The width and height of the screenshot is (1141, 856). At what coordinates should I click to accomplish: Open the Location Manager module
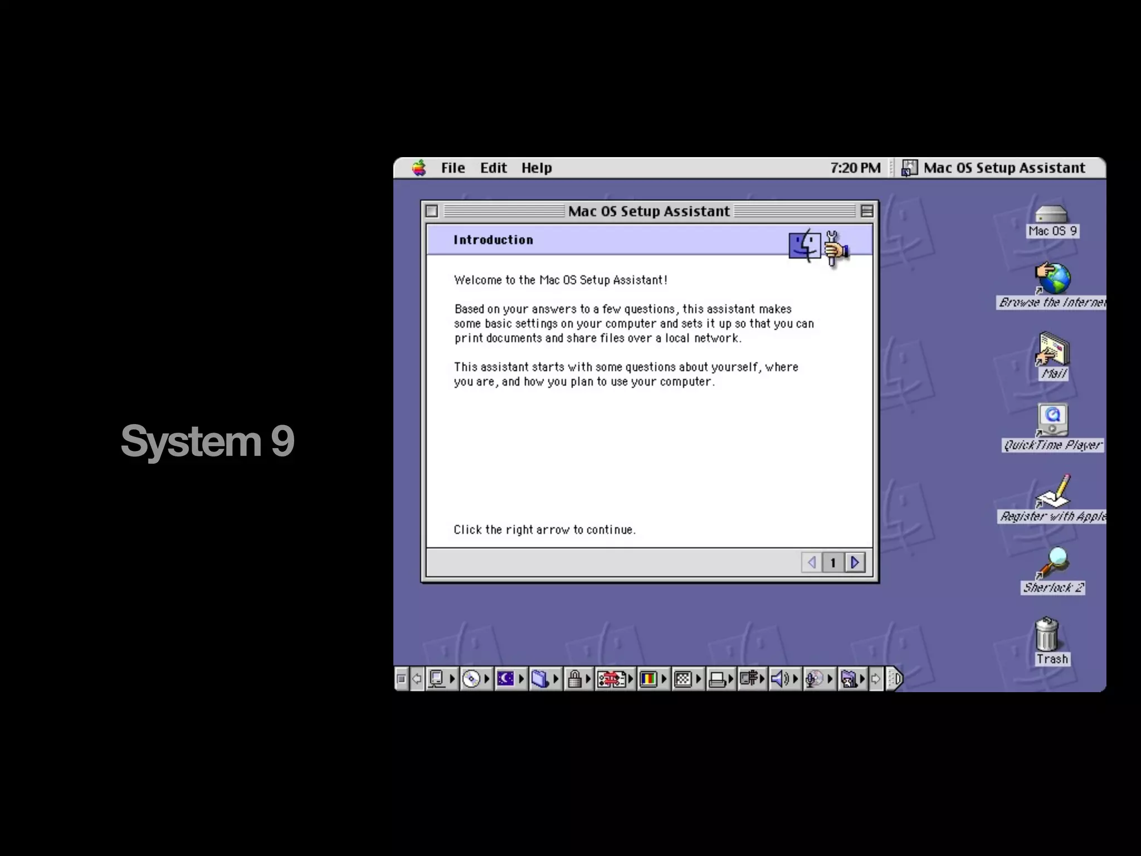tap(616, 679)
